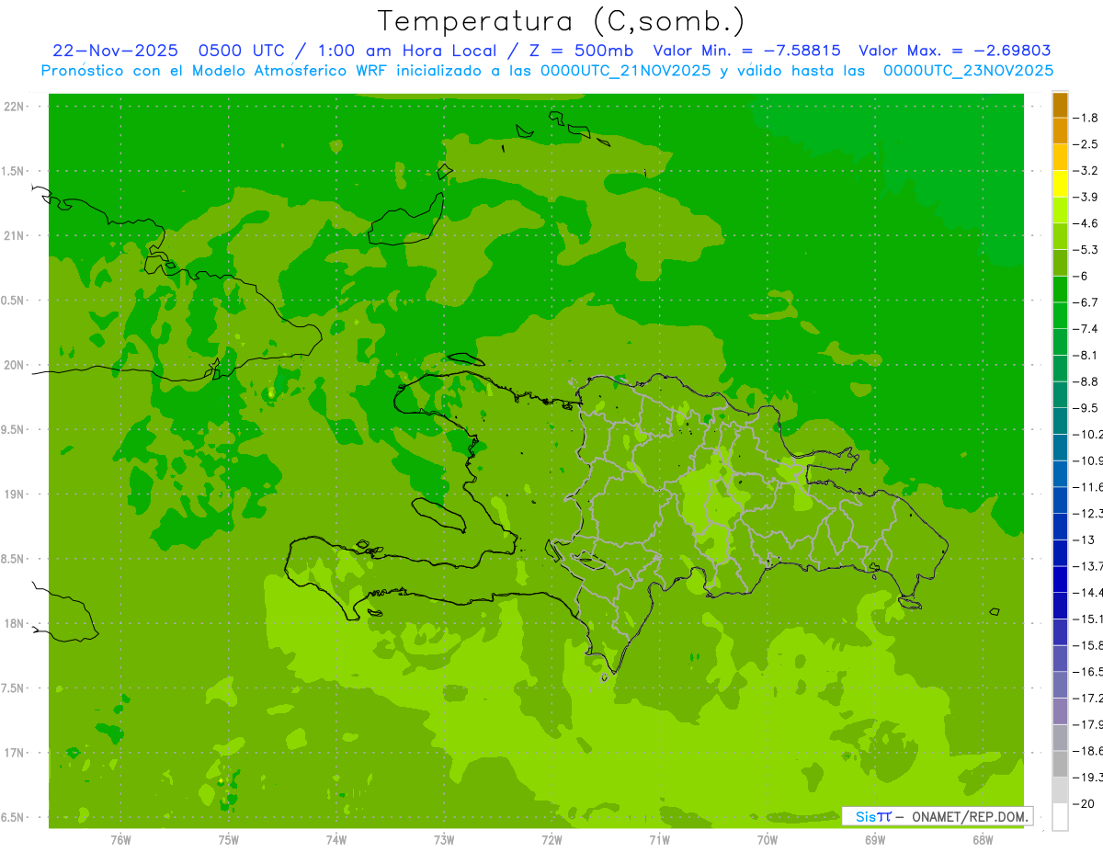
Task: Click the "-9.5" color scale value
Action: coord(1087,408)
